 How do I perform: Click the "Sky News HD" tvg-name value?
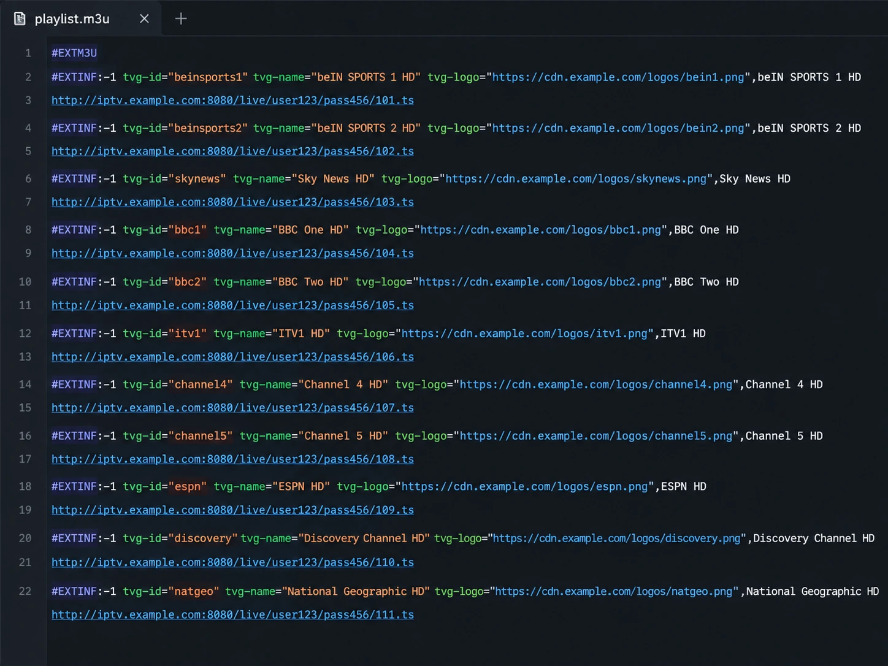tap(333, 178)
